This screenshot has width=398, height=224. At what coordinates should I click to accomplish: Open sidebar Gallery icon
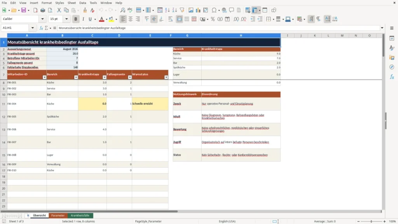click(x=392, y=58)
